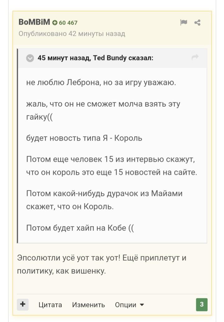Viewport: 224px width, 322px height.
Task: Jump to Ted Bundy's original post arrow
Action: tap(195, 57)
